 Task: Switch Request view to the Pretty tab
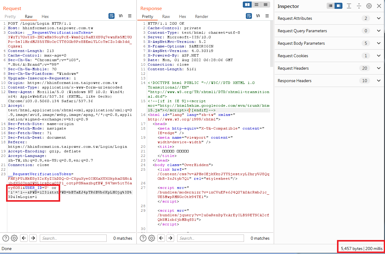(x=10, y=16)
